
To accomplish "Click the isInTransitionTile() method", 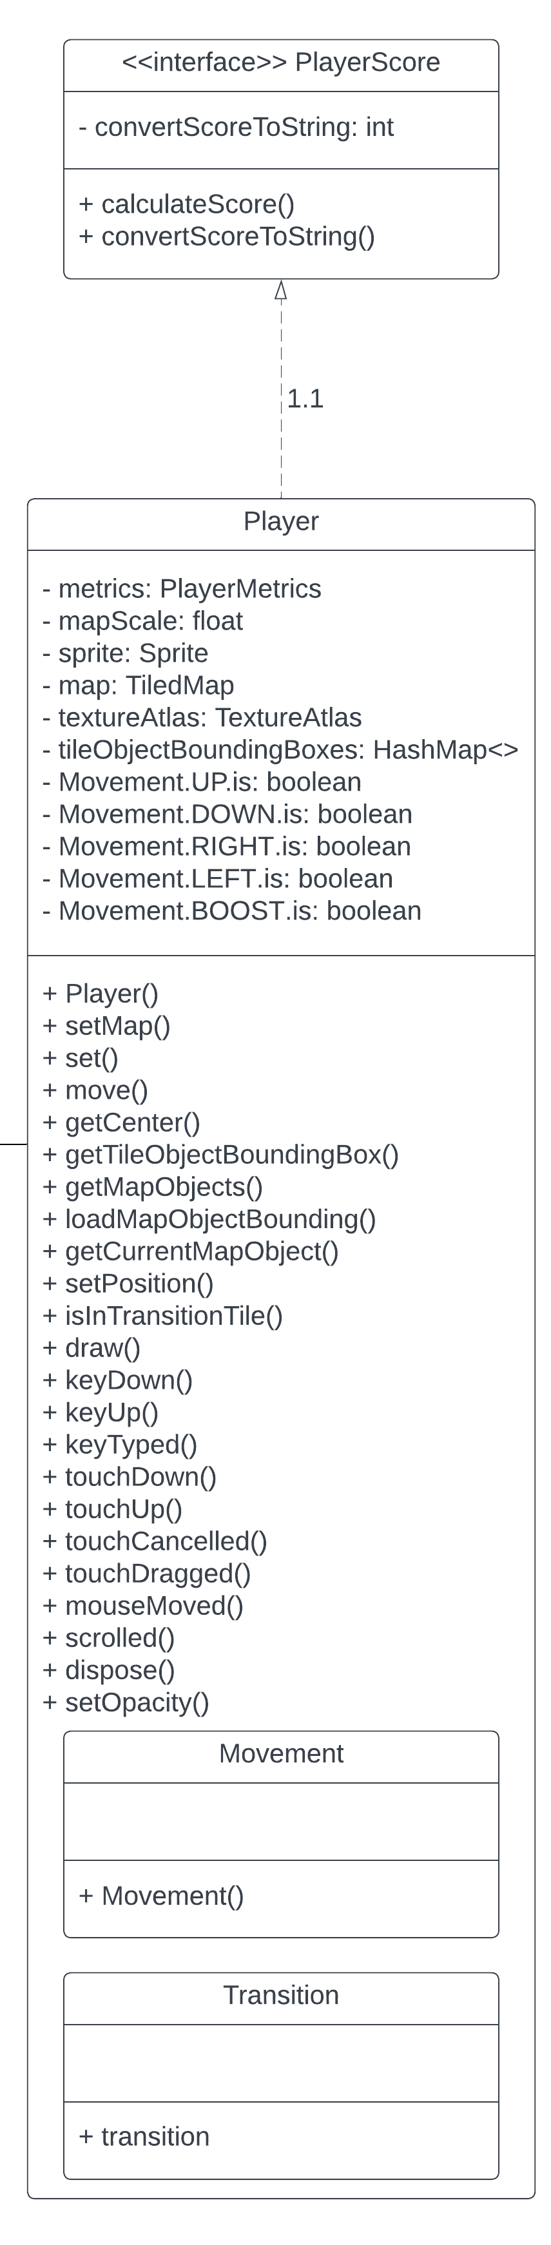I will [x=163, y=1316].
